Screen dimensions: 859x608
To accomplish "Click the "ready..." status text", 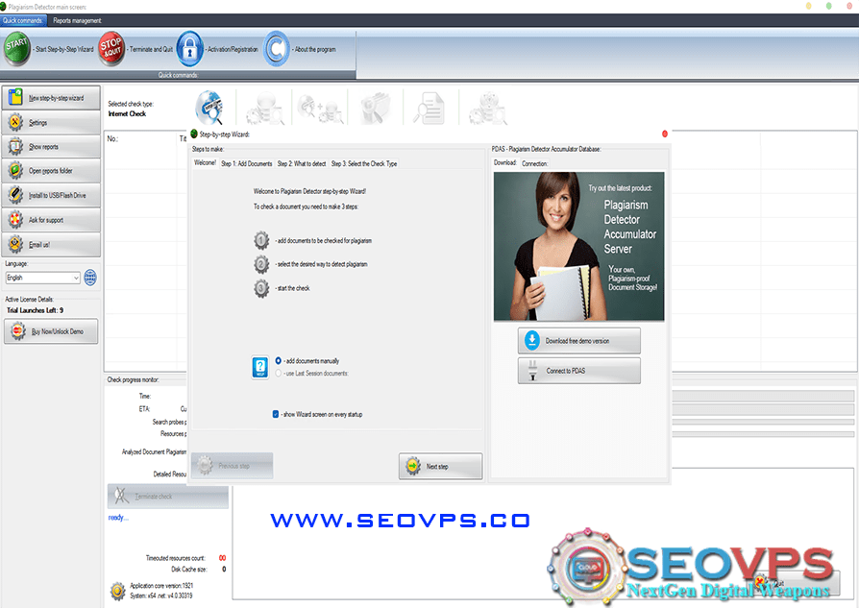I will click(118, 518).
